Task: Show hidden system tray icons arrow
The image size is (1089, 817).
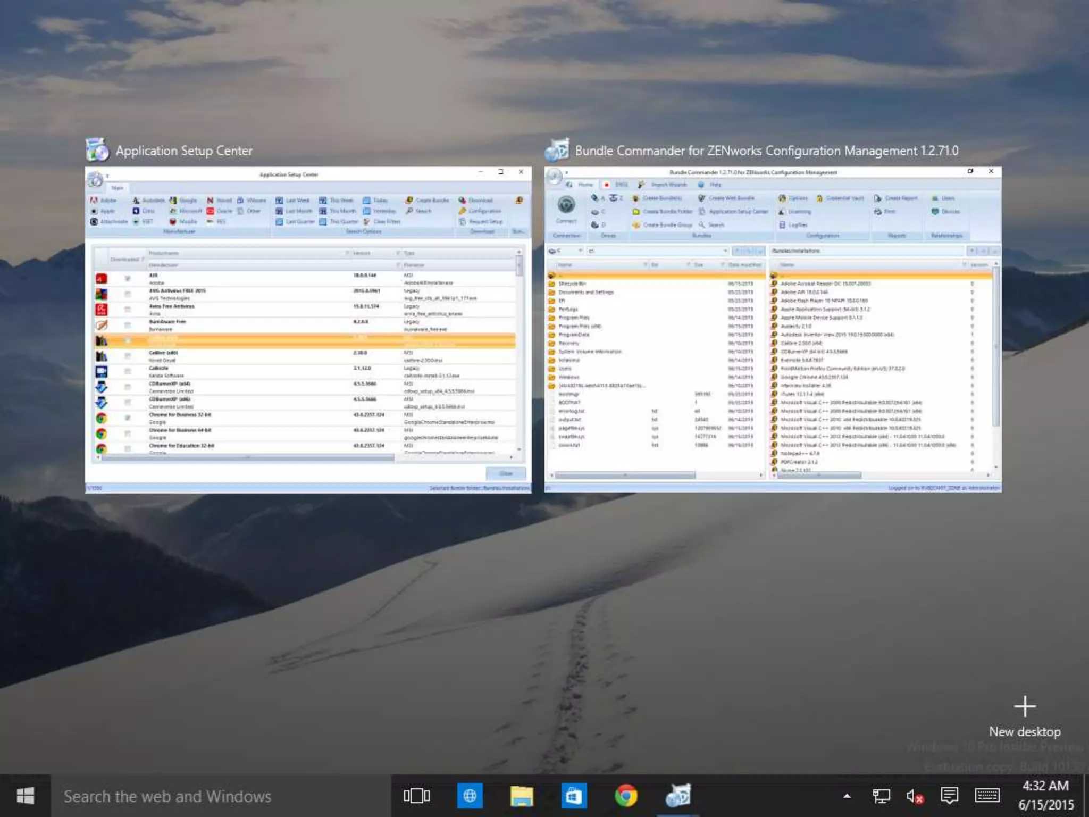Action: 847,796
